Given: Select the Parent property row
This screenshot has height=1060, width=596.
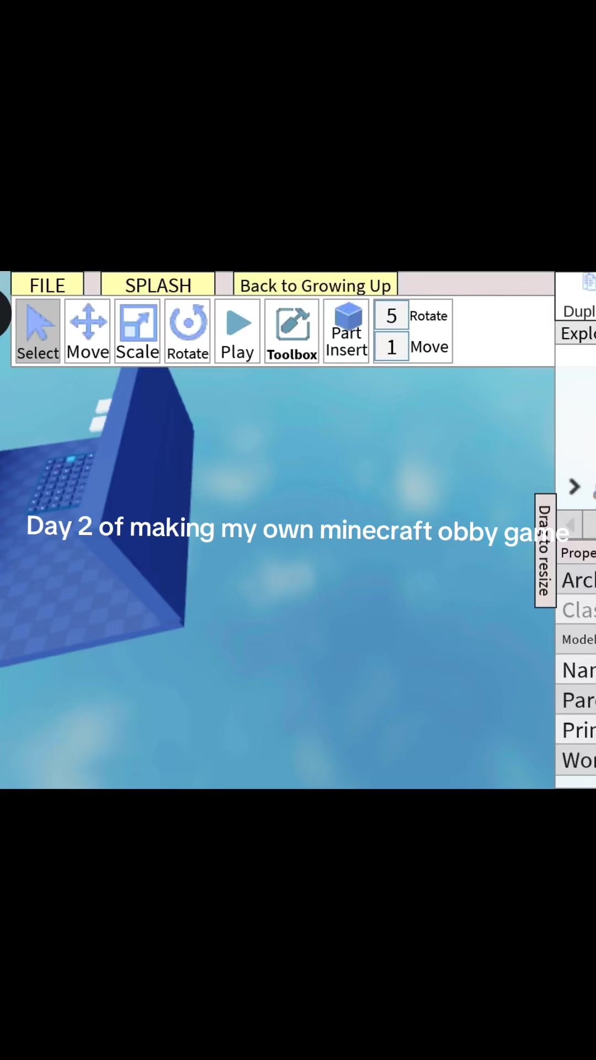Looking at the screenshot, I should pos(576,699).
